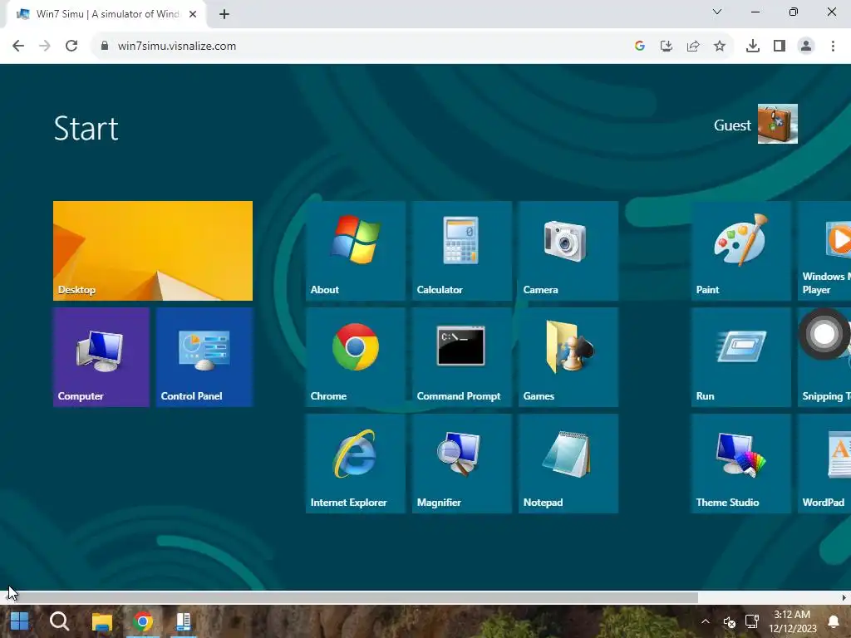The width and height of the screenshot is (851, 638).
Task: Click the Guest user name
Action: [x=732, y=125]
